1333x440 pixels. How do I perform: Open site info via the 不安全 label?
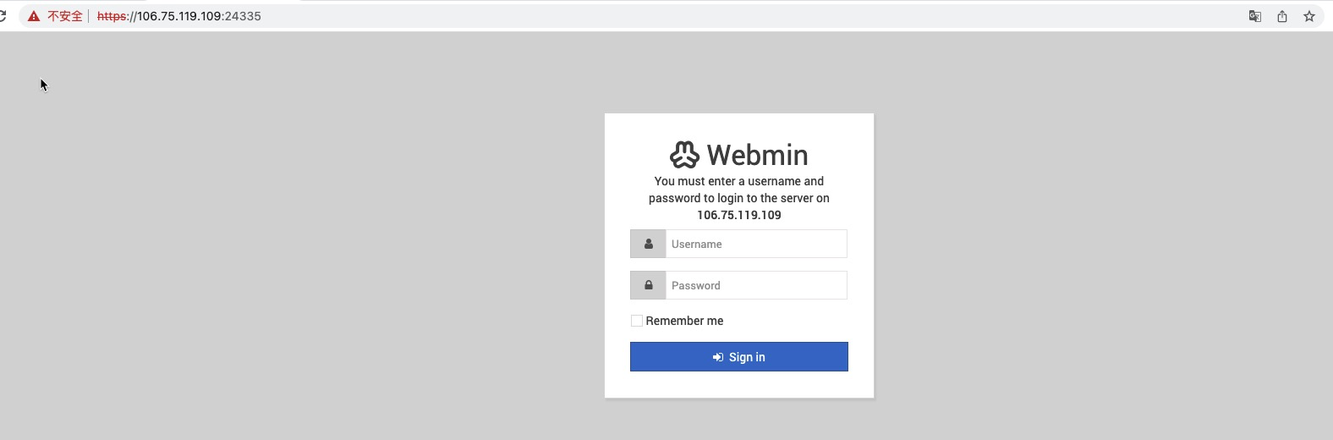65,16
